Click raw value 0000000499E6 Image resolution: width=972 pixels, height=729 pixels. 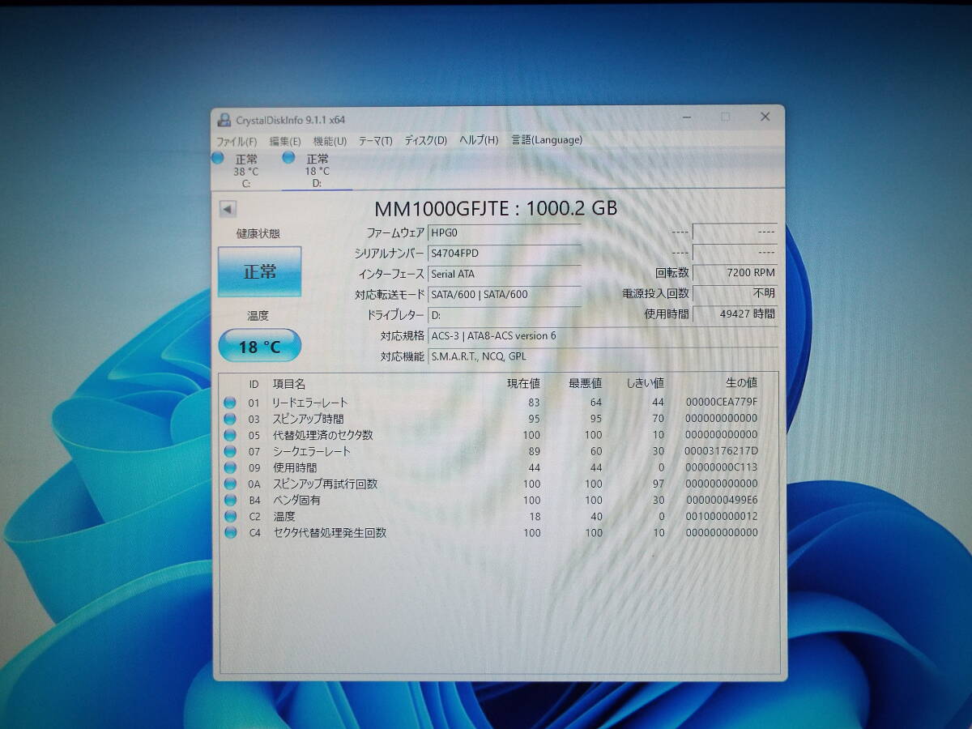722,500
